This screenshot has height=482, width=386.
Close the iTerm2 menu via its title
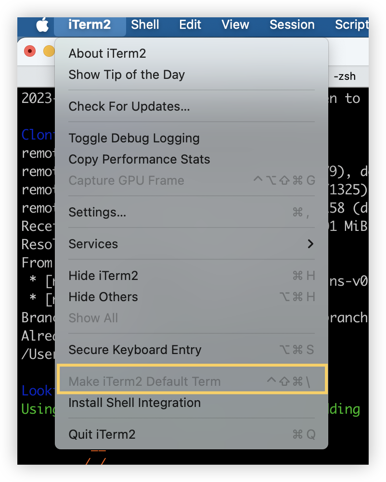click(x=90, y=25)
